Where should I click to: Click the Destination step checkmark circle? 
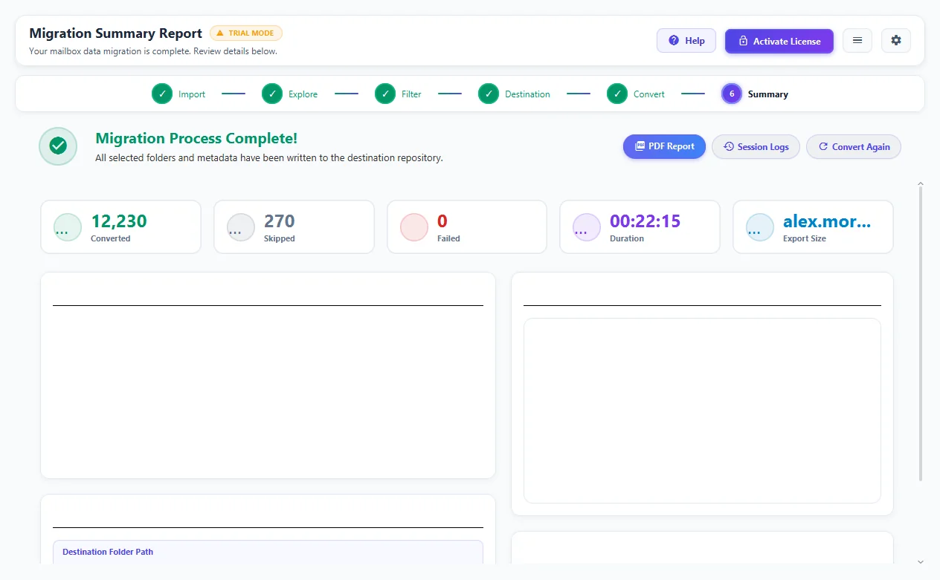tap(489, 94)
